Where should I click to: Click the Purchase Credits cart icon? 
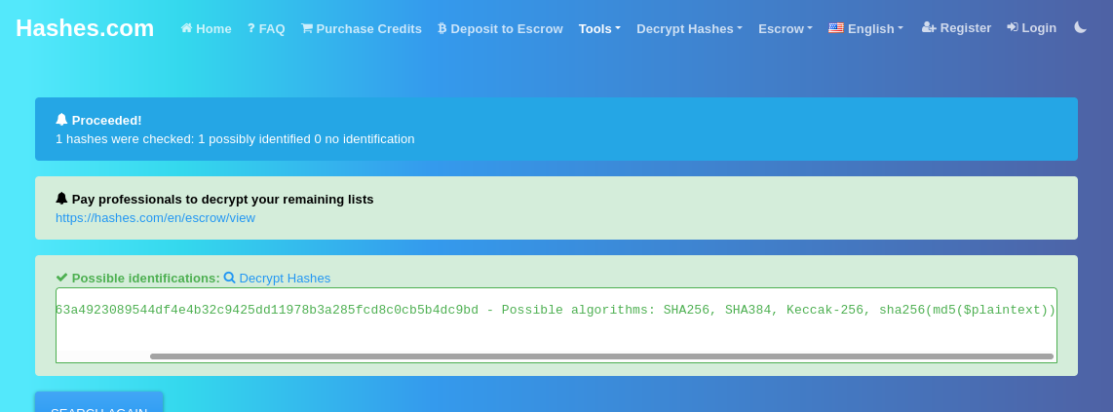coord(307,28)
